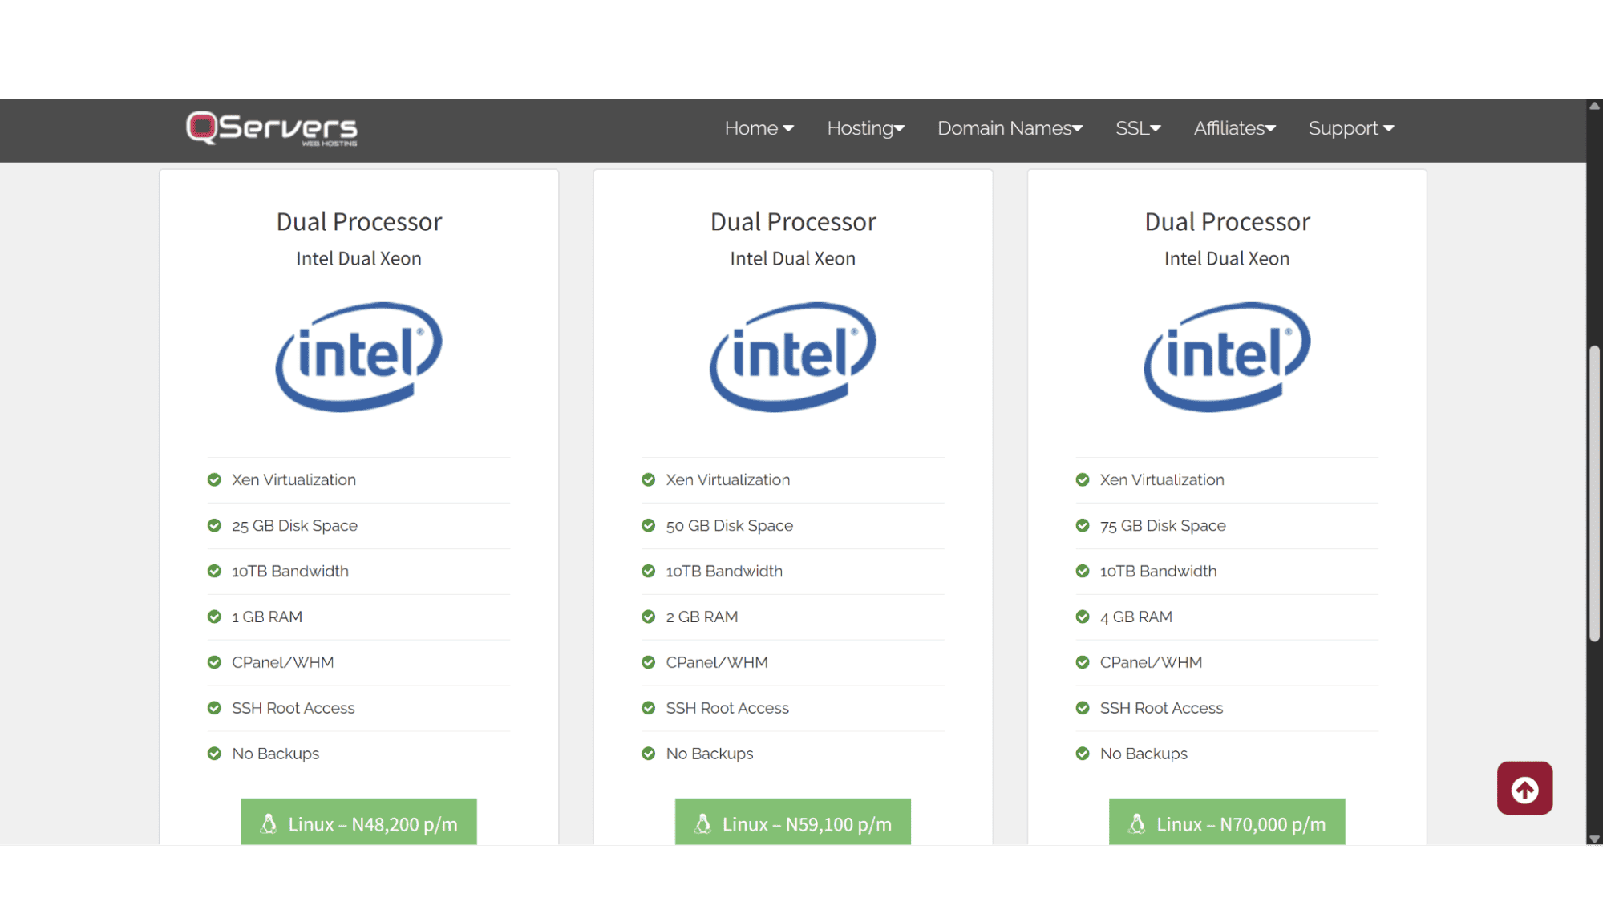The width and height of the screenshot is (1603, 902).
Task: Click the check icon beside 10TB Bandwidth in 75 GB plan
Action: coord(1083,571)
